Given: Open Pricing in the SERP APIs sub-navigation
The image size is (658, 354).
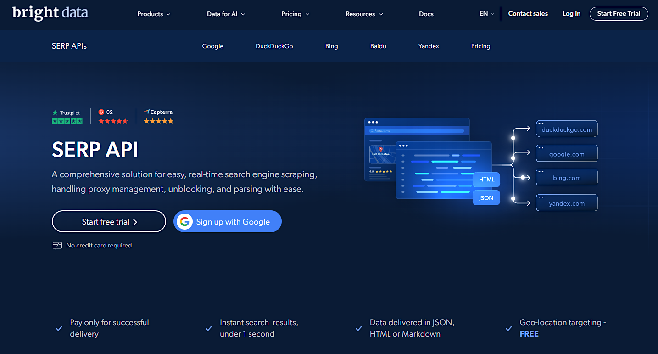Looking at the screenshot, I should (481, 46).
